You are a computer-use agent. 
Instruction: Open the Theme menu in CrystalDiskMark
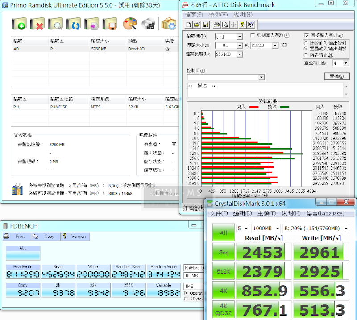pos(266,213)
